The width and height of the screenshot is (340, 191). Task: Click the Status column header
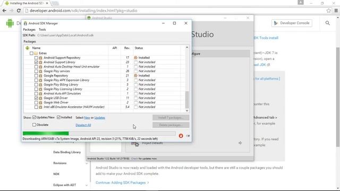click(139, 48)
